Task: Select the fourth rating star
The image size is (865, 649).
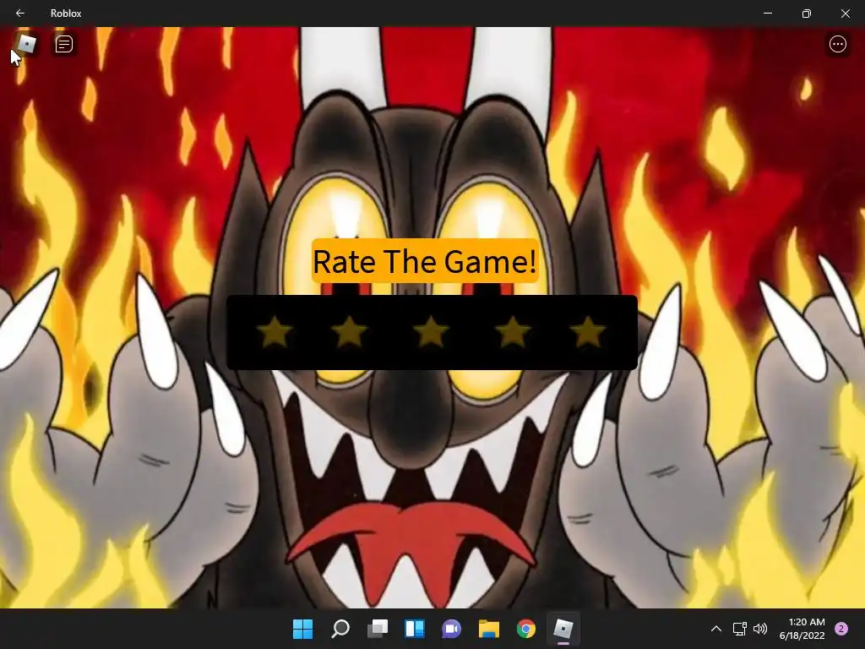Action: coord(513,331)
